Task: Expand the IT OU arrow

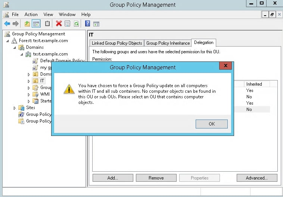Action: (29, 81)
